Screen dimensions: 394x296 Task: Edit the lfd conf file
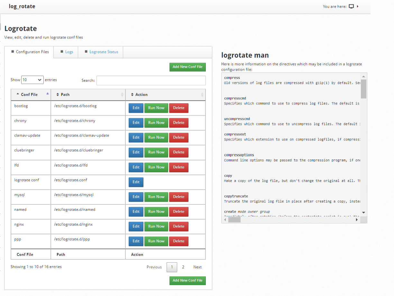pyautogui.click(x=136, y=167)
